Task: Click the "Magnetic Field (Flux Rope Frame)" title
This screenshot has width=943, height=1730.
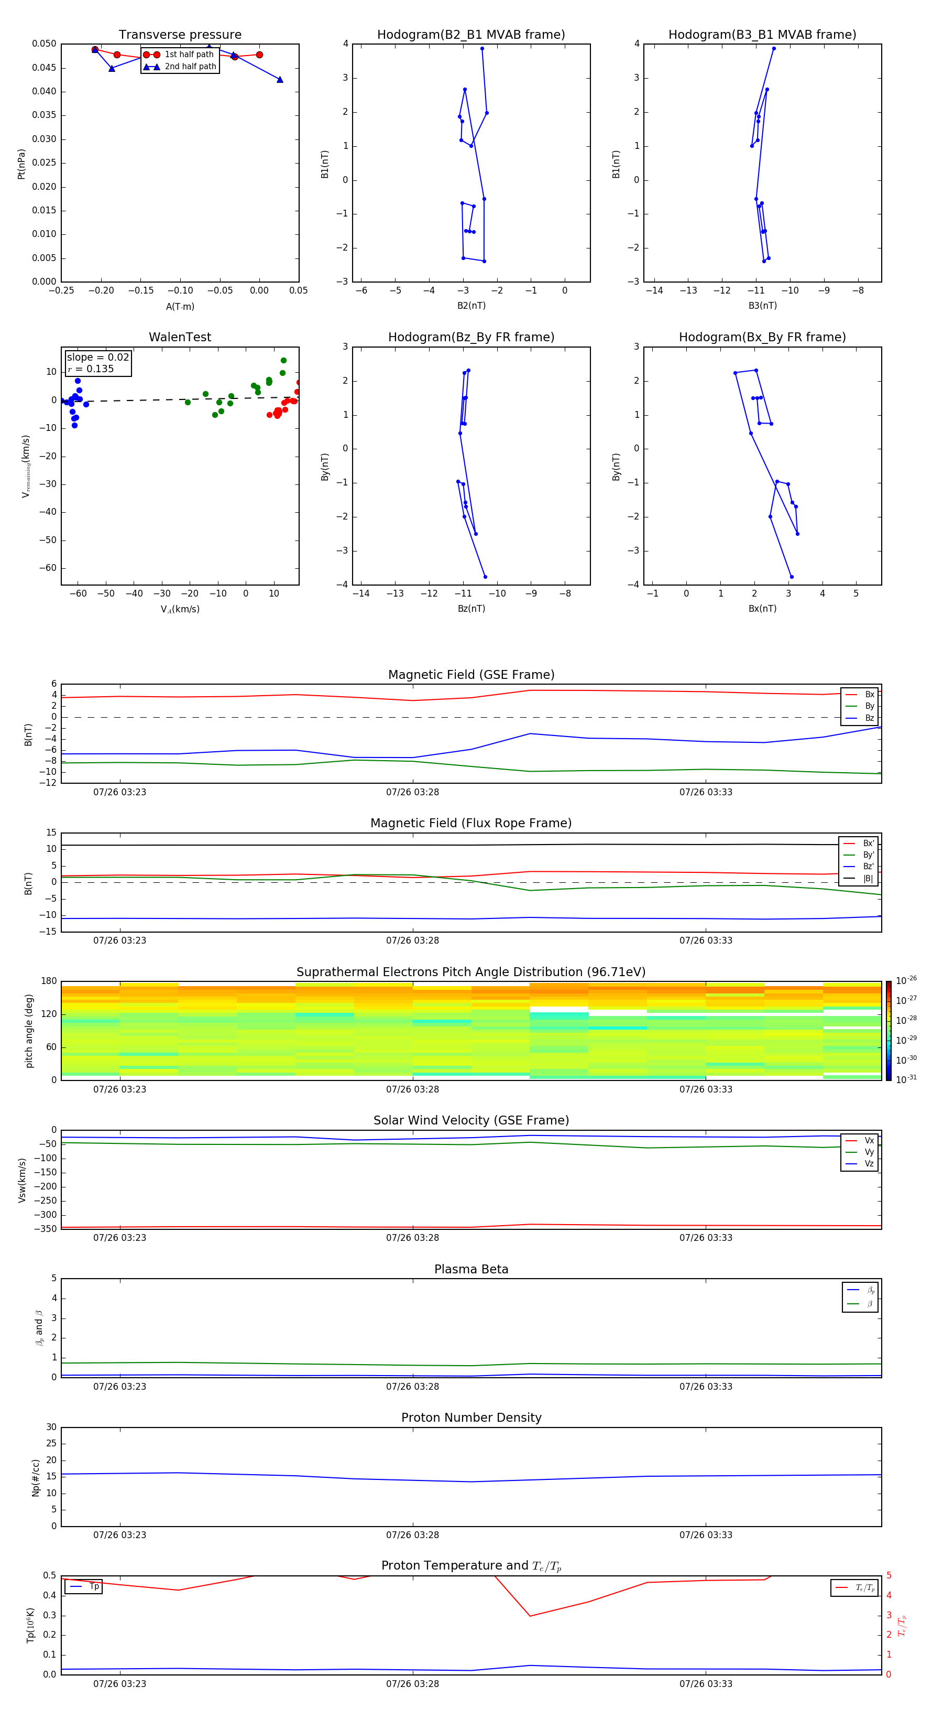Action: pyautogui.click(x=471, y=824)
